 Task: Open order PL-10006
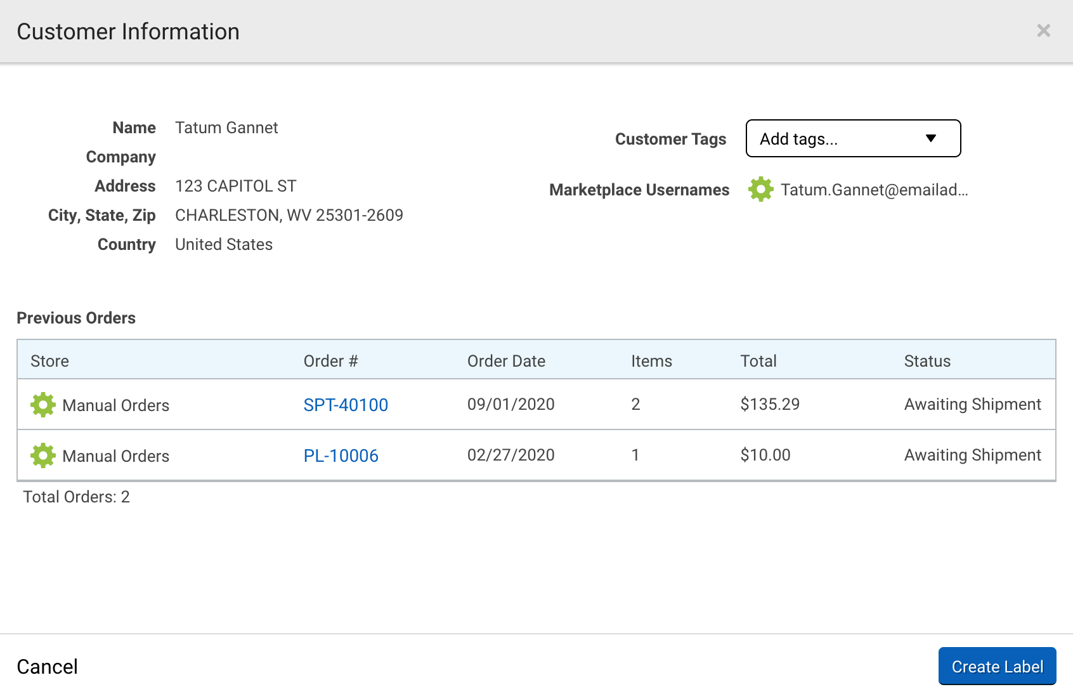pos(341,455)
